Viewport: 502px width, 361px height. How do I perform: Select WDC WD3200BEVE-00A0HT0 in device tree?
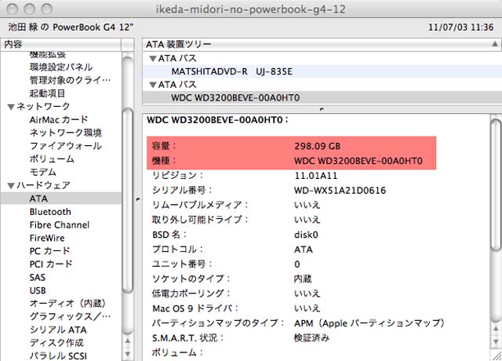(322, 97)
